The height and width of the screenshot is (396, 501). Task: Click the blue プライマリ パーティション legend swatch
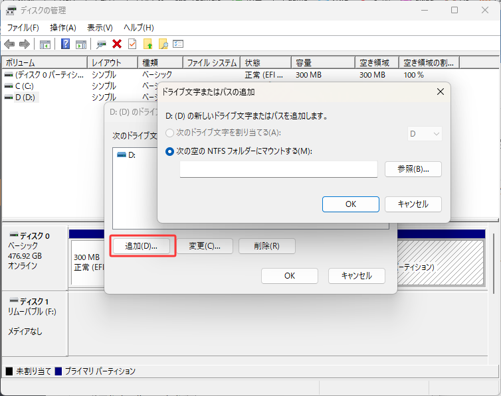(x=58, y=371)
